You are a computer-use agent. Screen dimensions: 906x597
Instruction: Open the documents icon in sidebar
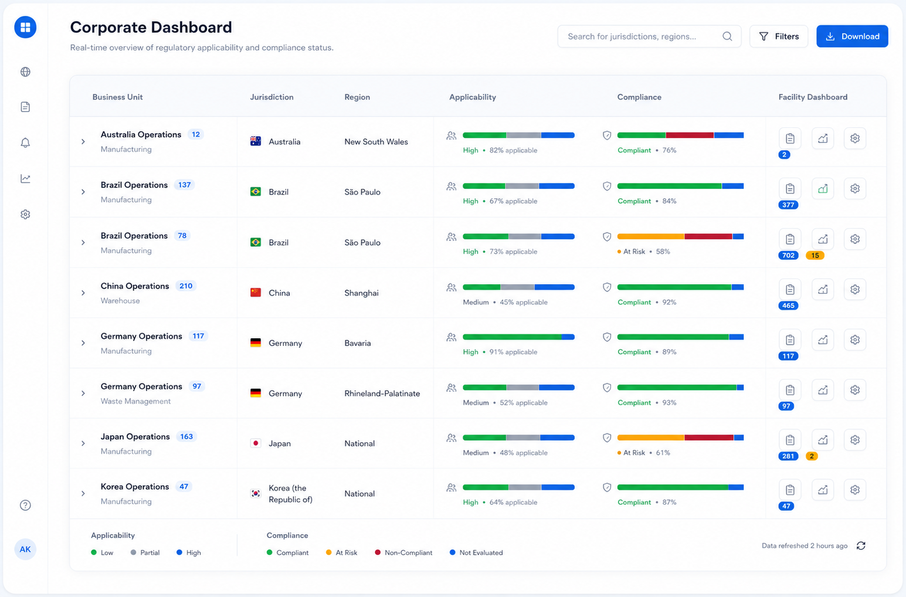(25, 107)
